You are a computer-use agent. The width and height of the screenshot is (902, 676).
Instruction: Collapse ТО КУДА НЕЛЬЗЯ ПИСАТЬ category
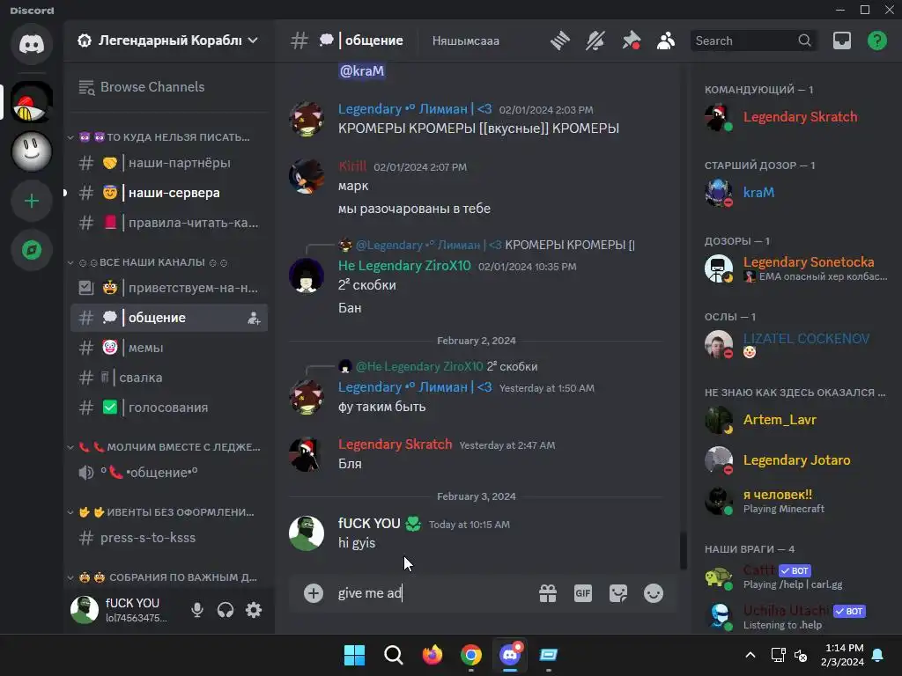coord(165,137)
